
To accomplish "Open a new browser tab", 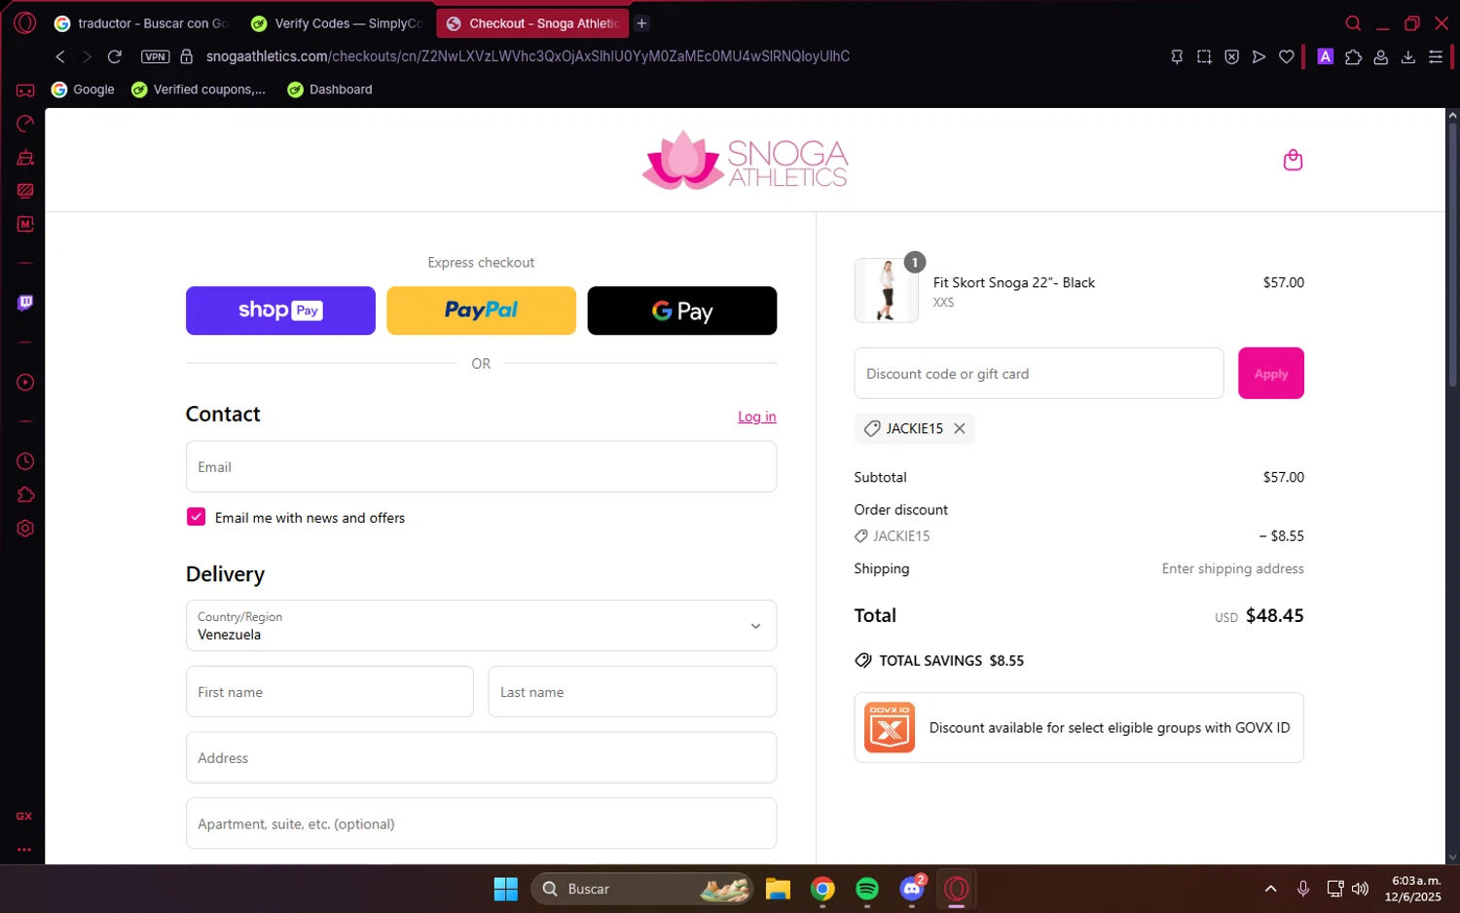I will pos(641,22).
